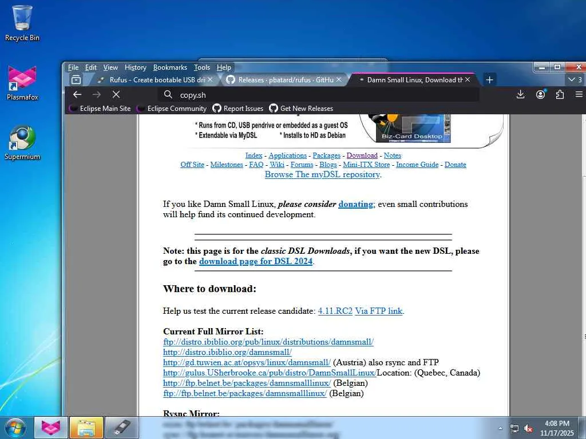Open the http ftp.belnet.be mirror link
Screen dimensions: 586x439
(247, 383)
